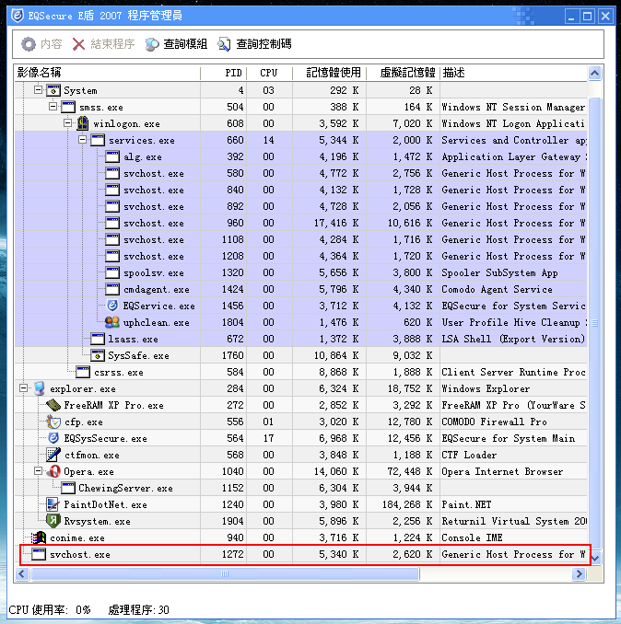Sort by 虛擬記憶體 column header
Image resolution: width=621 pixels, height=624 pixels.
(x=404, y=73)
